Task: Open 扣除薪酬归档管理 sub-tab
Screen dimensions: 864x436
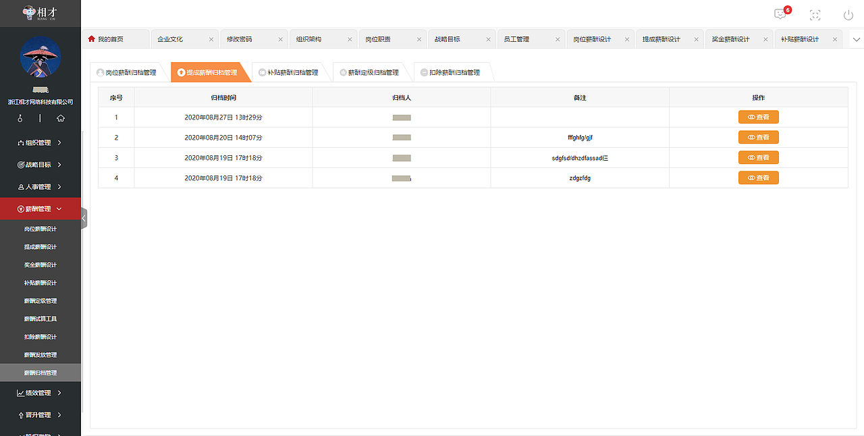Action: (x=454, y=72)
